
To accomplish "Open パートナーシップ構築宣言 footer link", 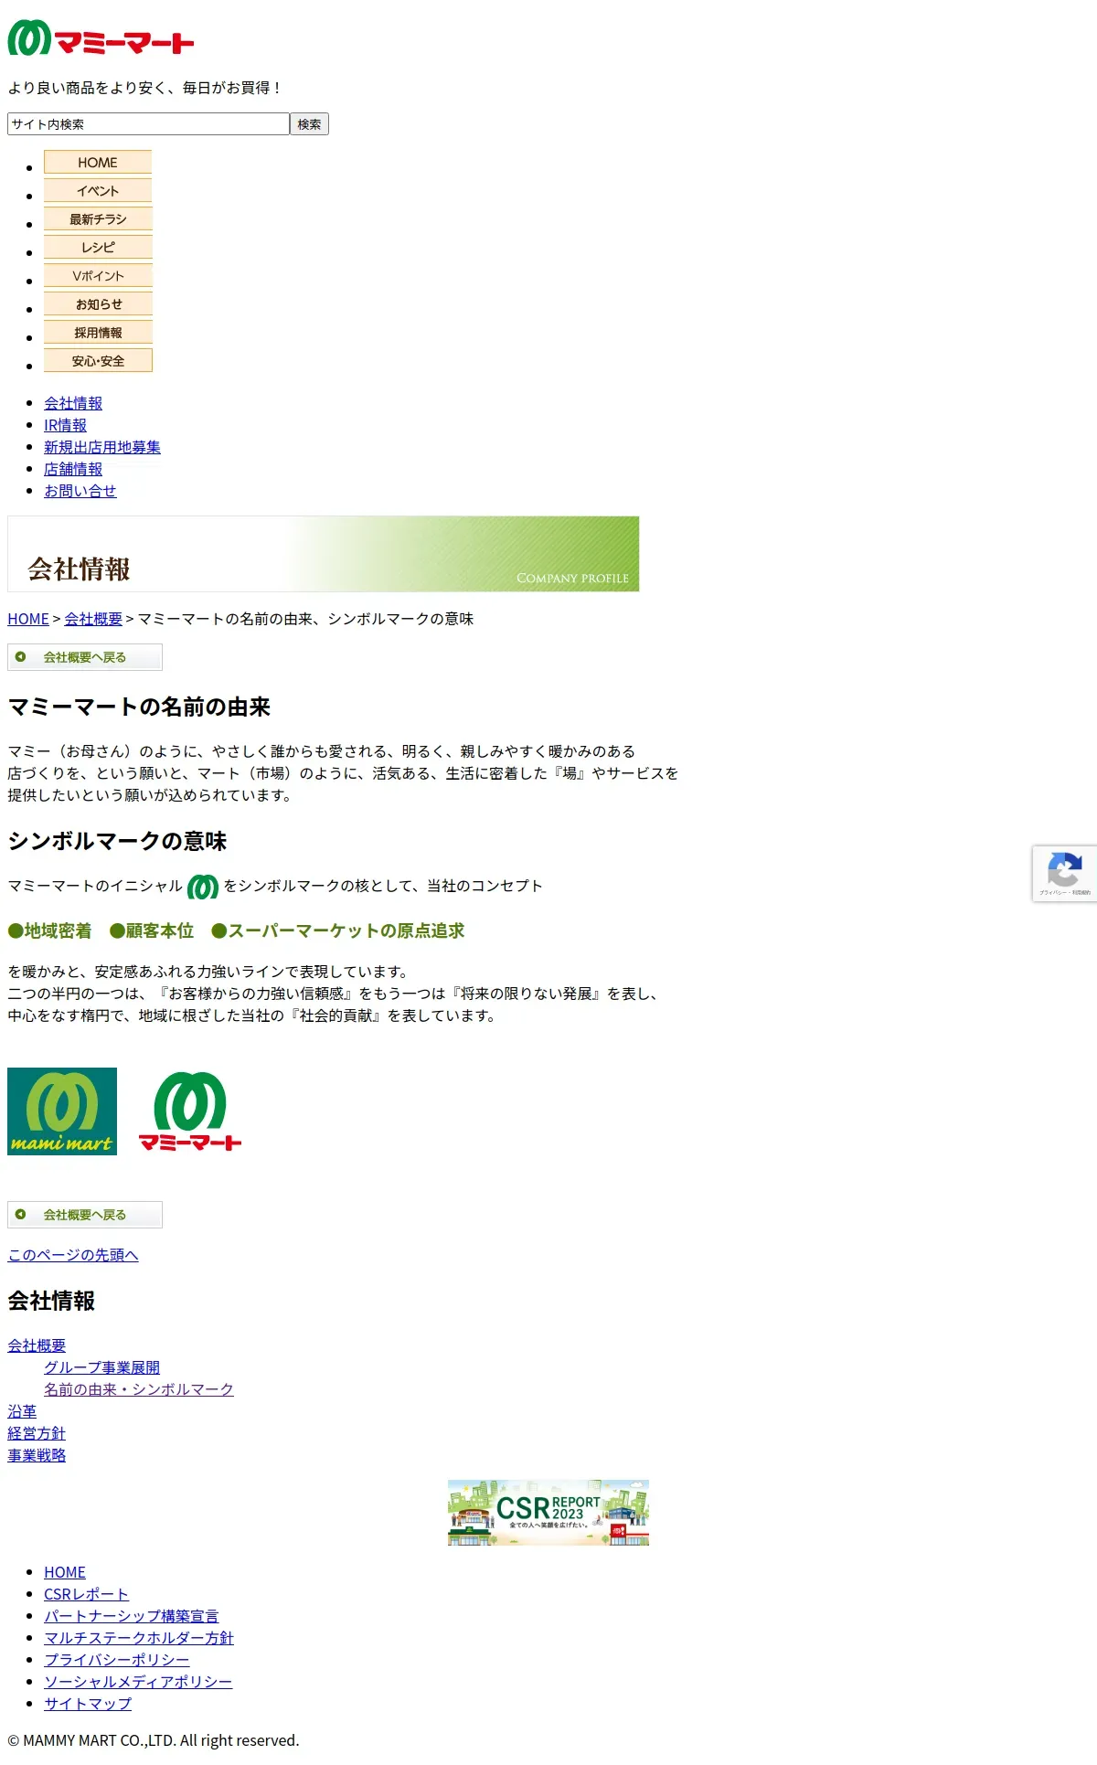I will point(132,1616).
